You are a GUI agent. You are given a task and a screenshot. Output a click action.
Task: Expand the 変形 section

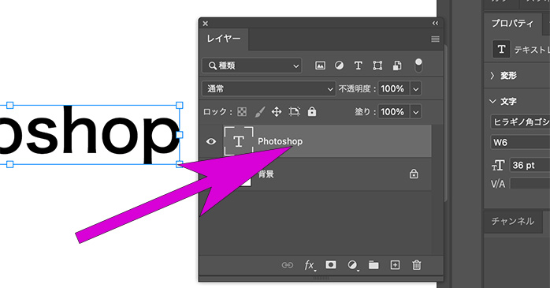point(492,76)
